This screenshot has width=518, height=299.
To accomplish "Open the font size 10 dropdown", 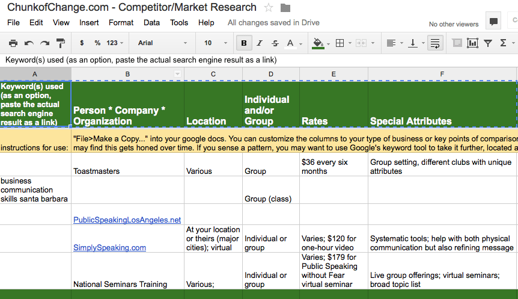I will click(x=215, y=43).
